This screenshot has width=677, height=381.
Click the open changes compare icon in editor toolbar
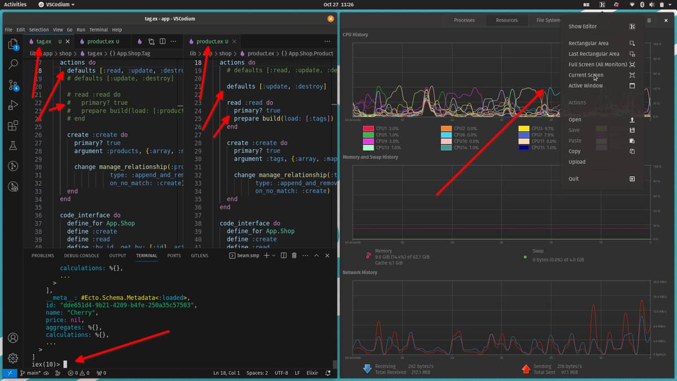click(x=151, y=41)
